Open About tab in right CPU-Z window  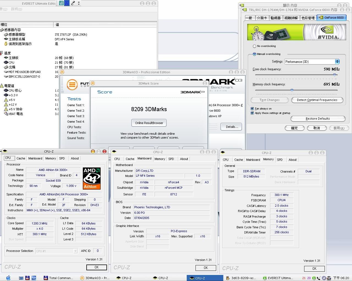pos(293,160)
